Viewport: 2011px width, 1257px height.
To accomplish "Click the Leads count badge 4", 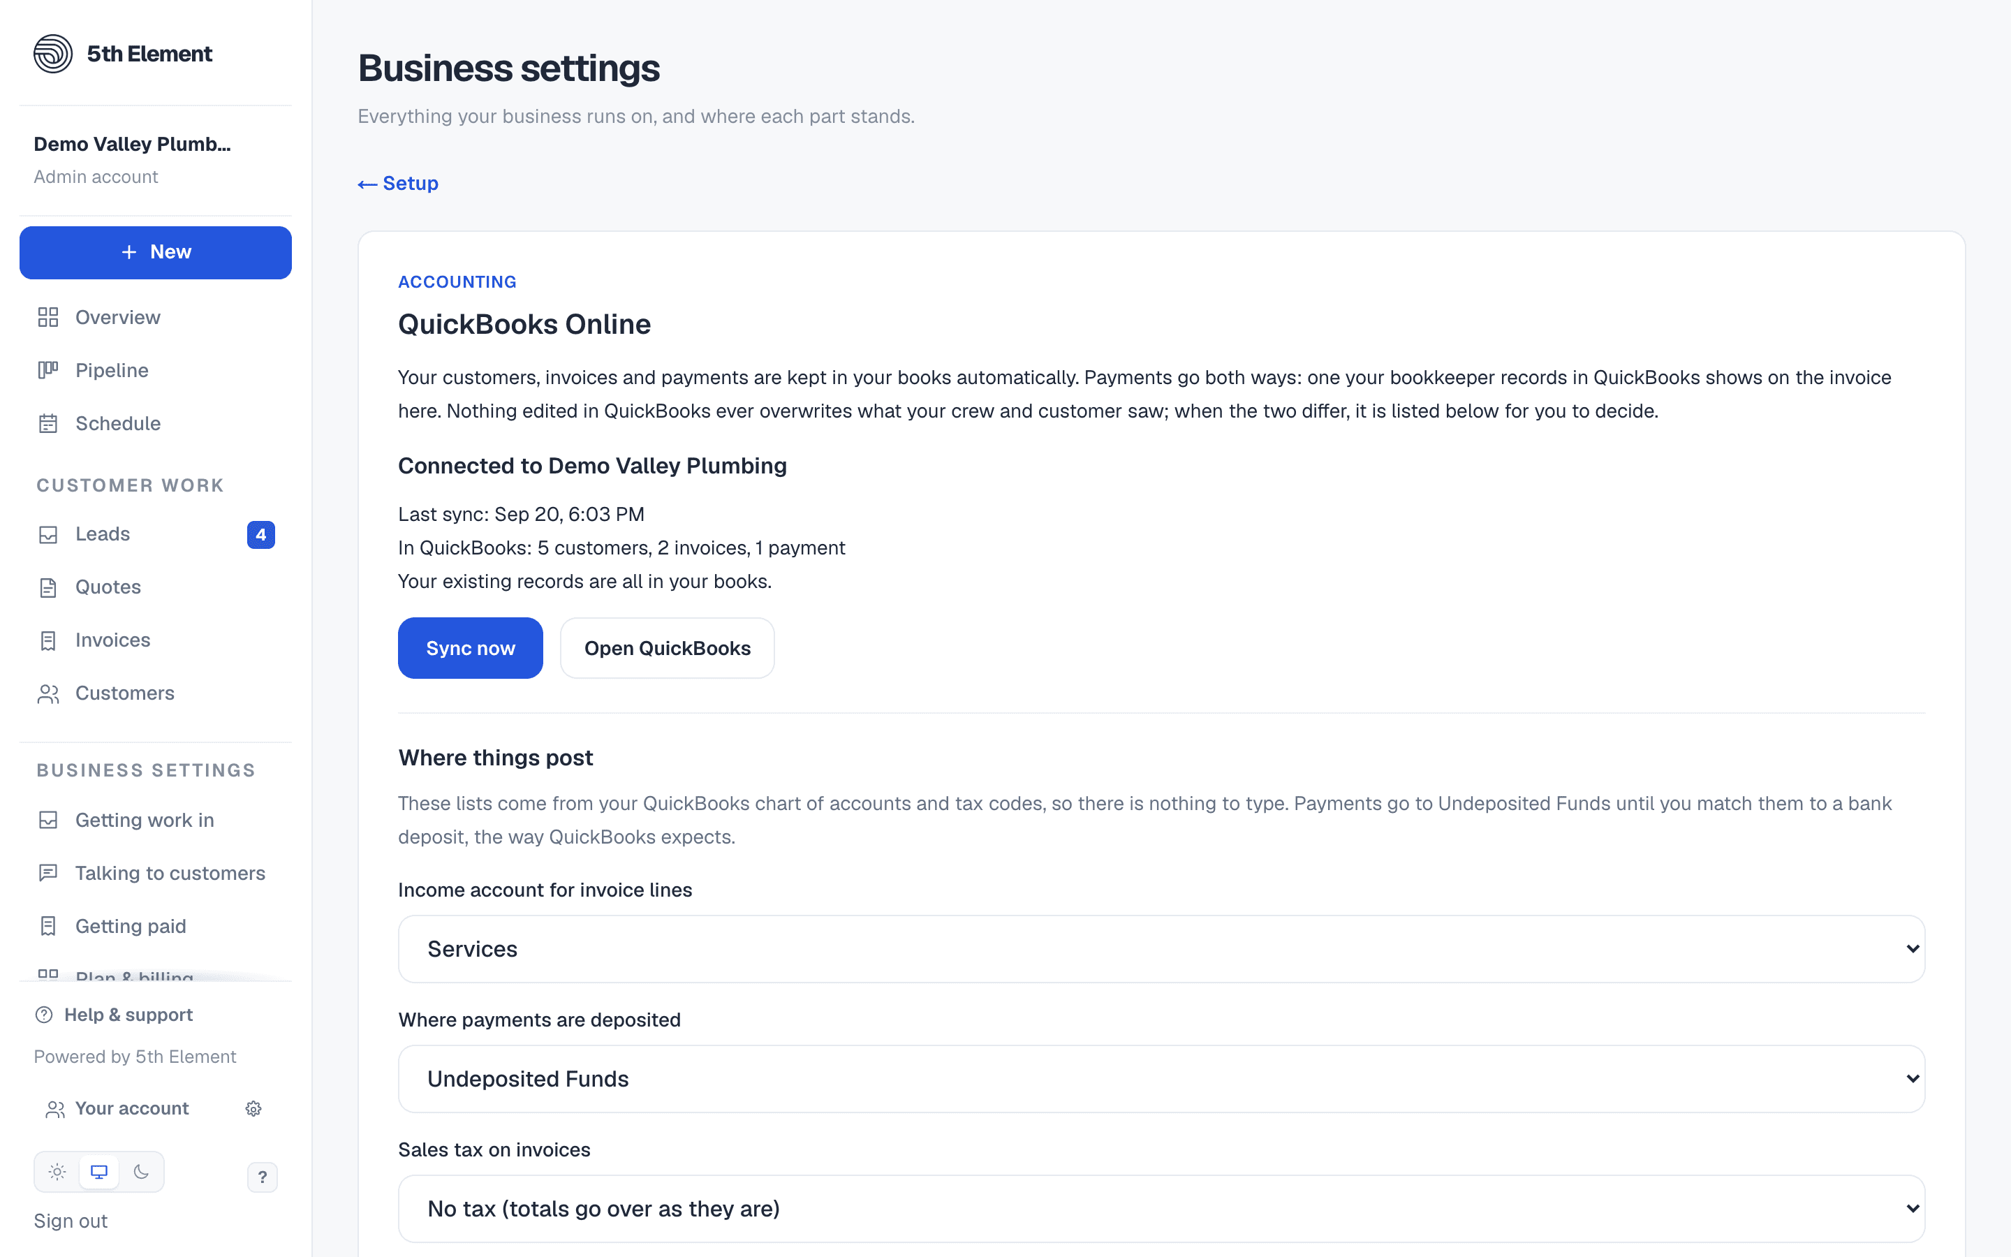I will point(261,534).
